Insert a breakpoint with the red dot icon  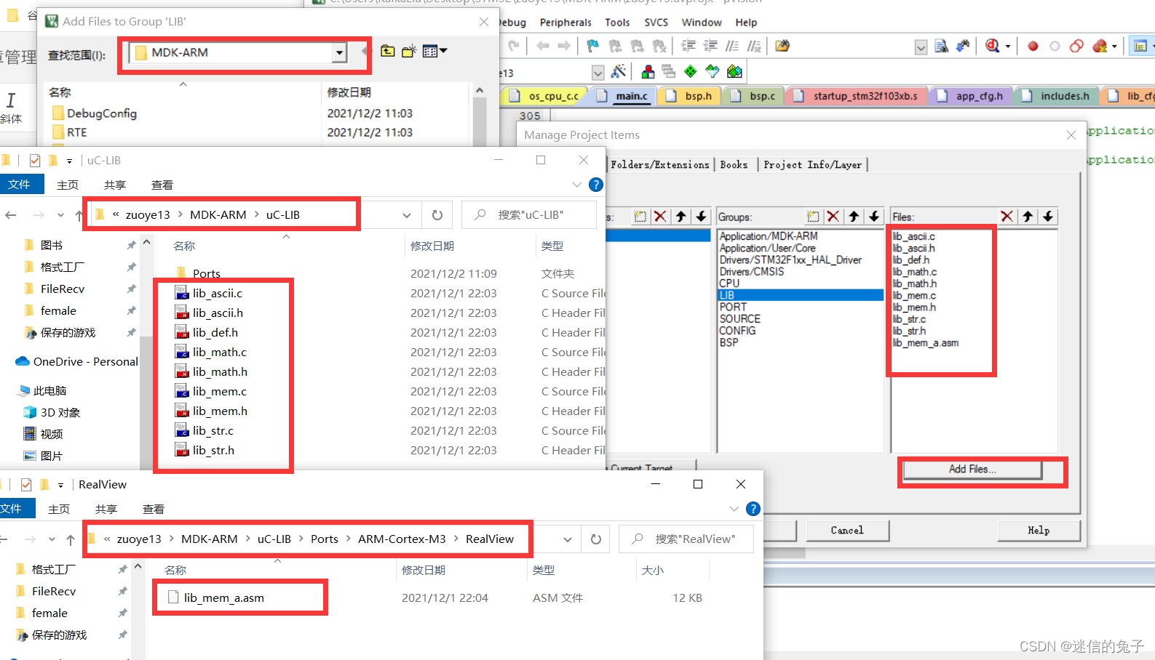(1033, 46)
